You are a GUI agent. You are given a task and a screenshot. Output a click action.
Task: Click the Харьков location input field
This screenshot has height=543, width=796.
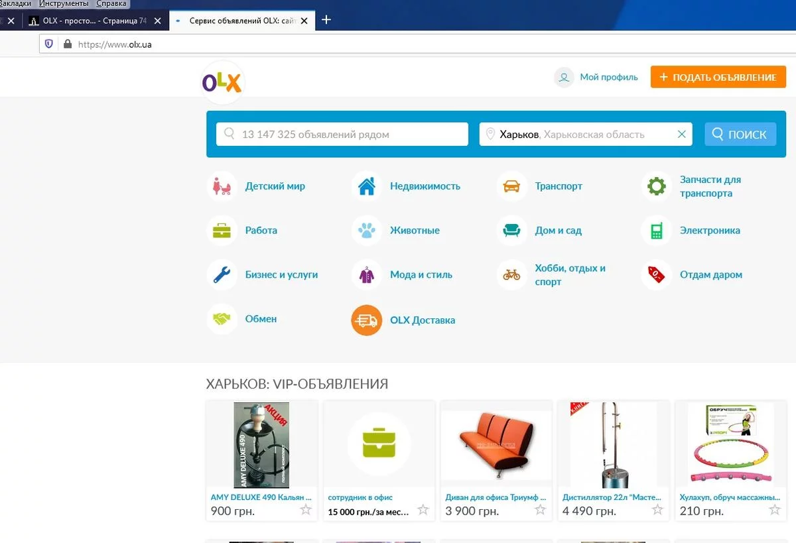click(586, 134)
